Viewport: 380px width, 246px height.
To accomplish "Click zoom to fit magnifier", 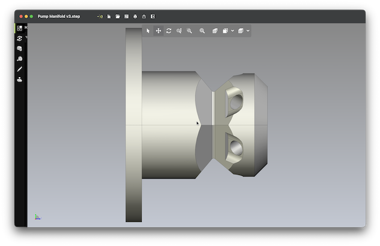I will 202,30.
